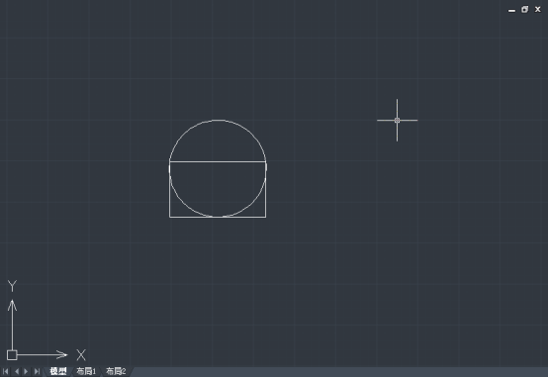Open the 布局1 layout tab

(86, 371)
